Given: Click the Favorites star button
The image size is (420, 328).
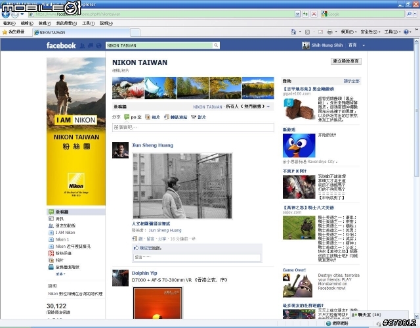Looking at the screenshot, I should click(13, 32).
